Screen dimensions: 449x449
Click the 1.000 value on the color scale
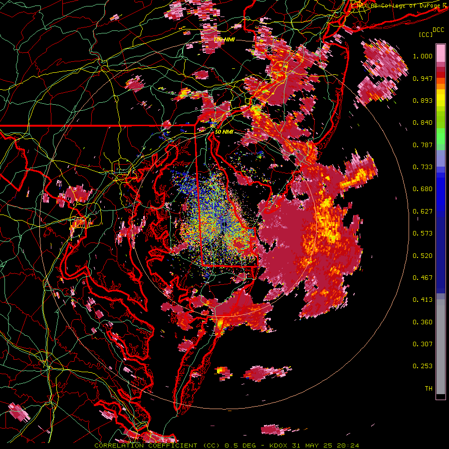(x=423, y=56)
